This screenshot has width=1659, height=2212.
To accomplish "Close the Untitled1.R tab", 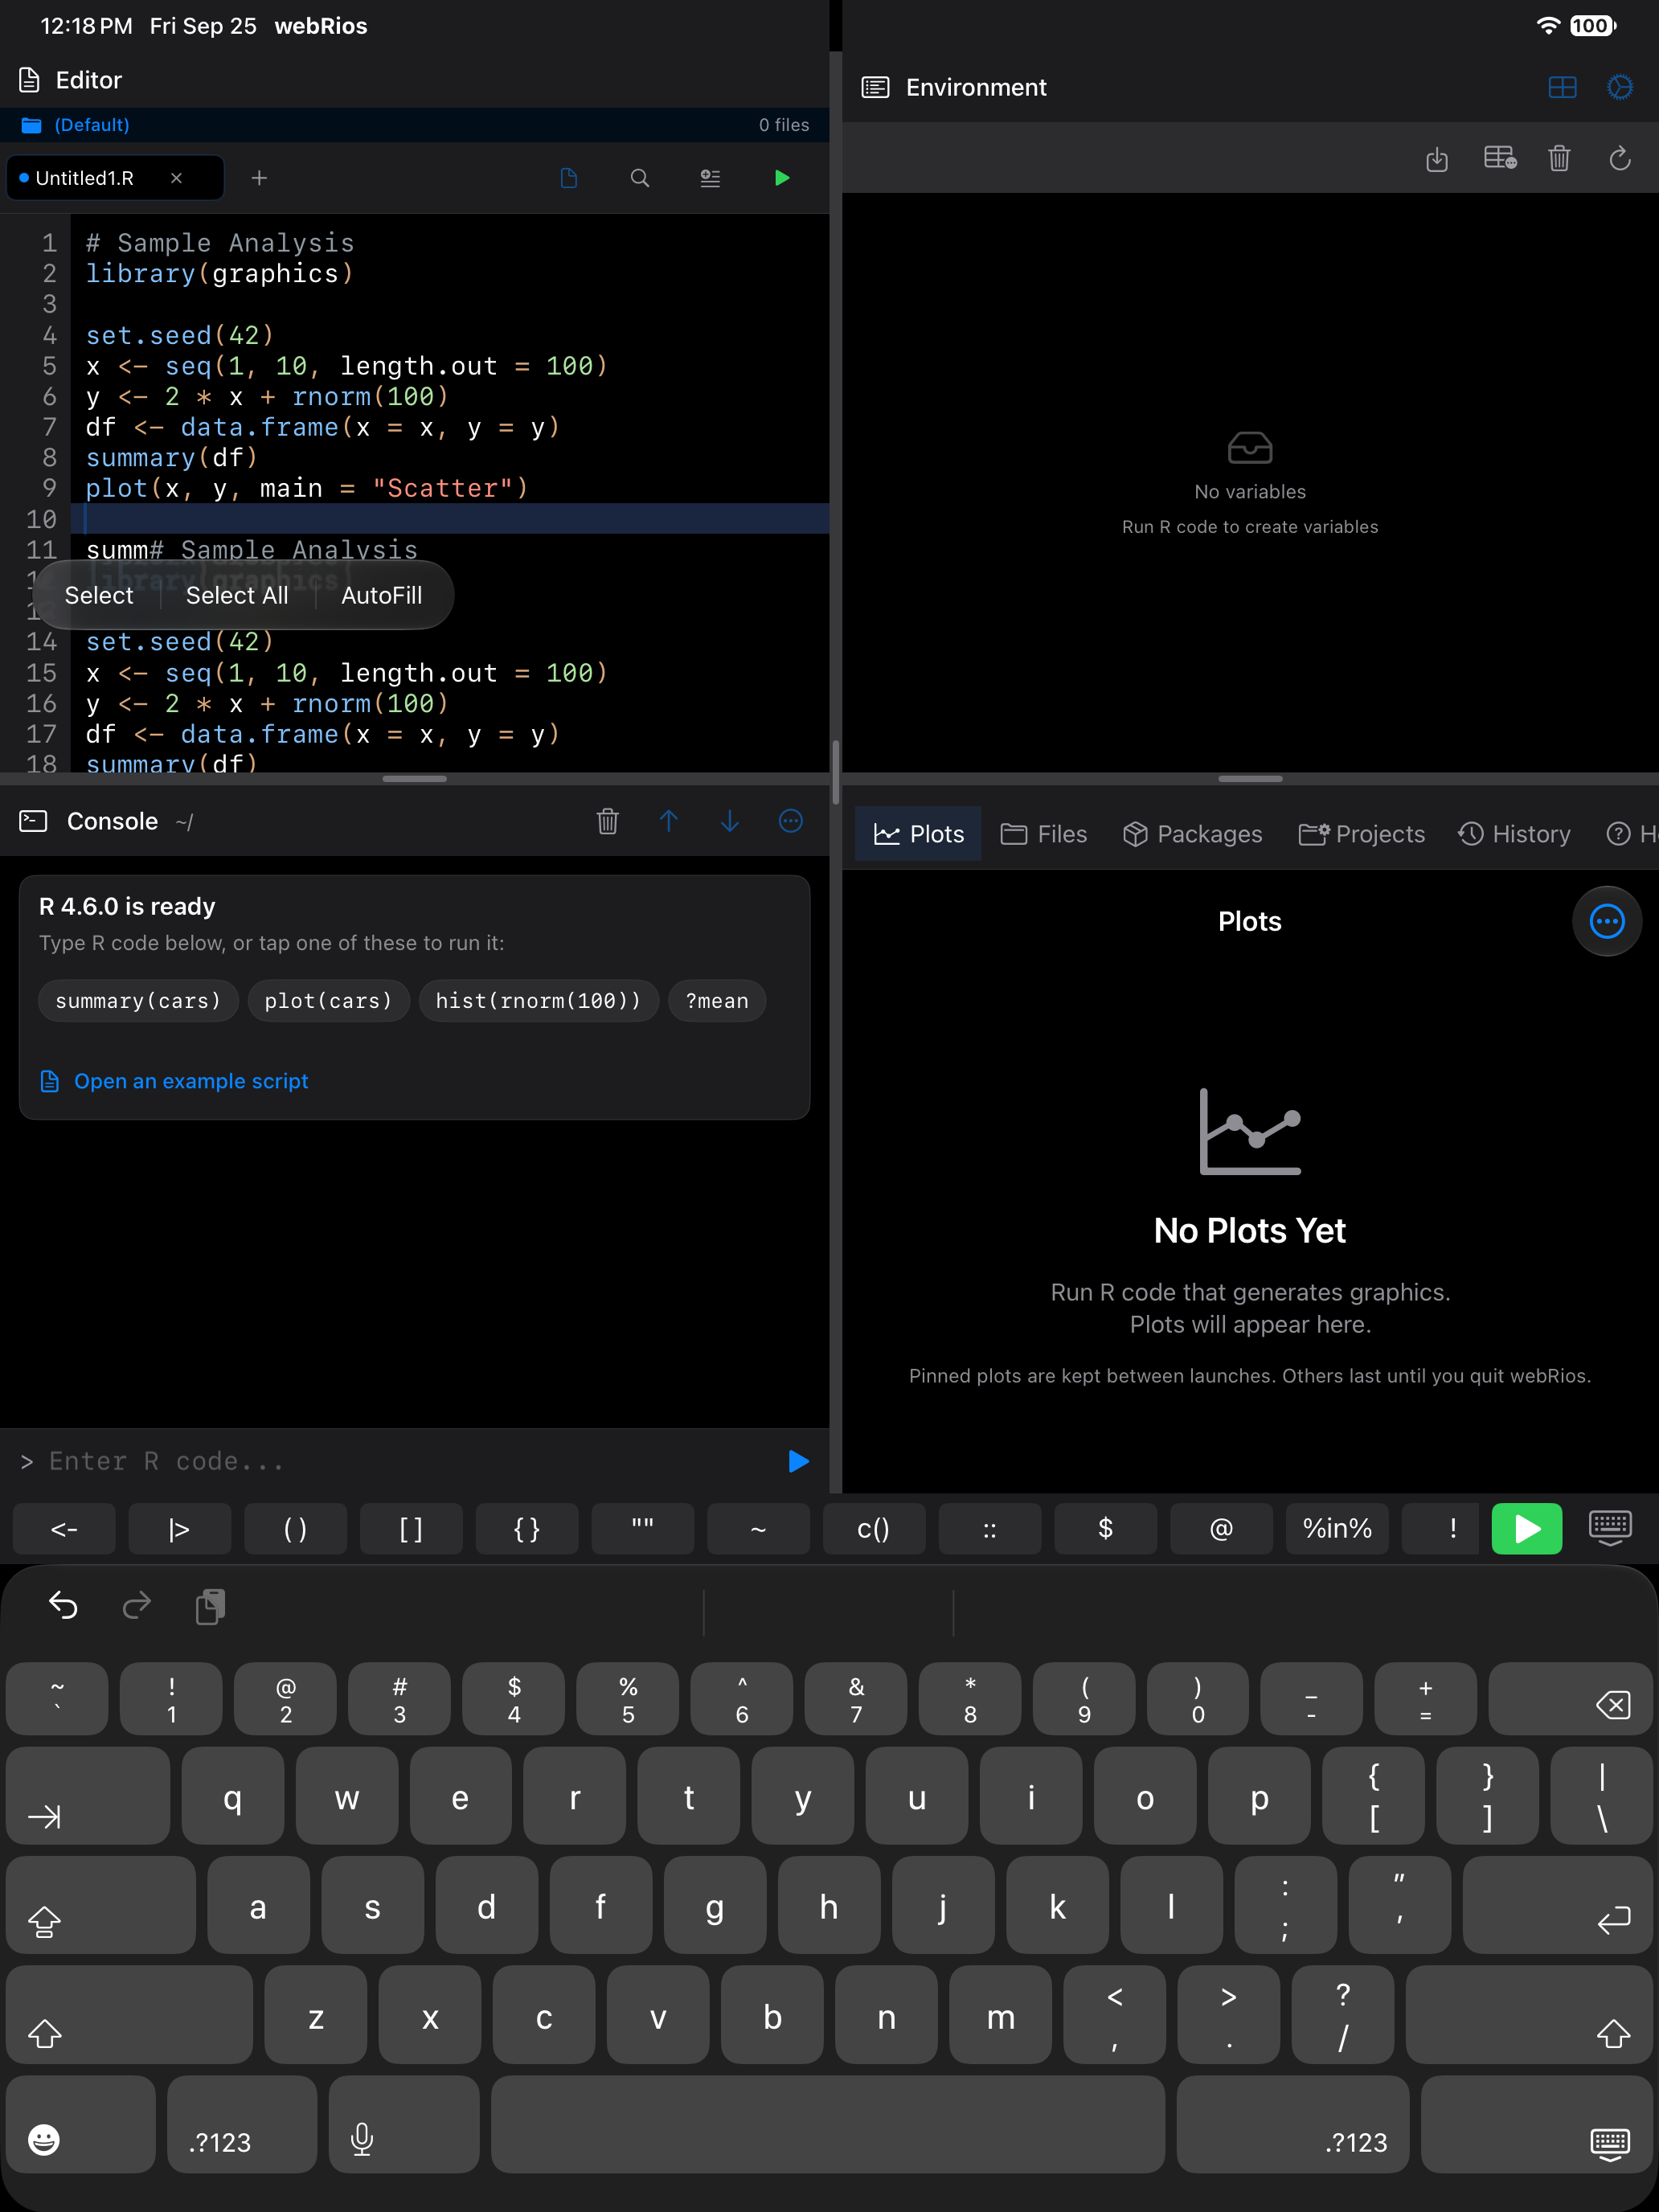I will [176, 178].
